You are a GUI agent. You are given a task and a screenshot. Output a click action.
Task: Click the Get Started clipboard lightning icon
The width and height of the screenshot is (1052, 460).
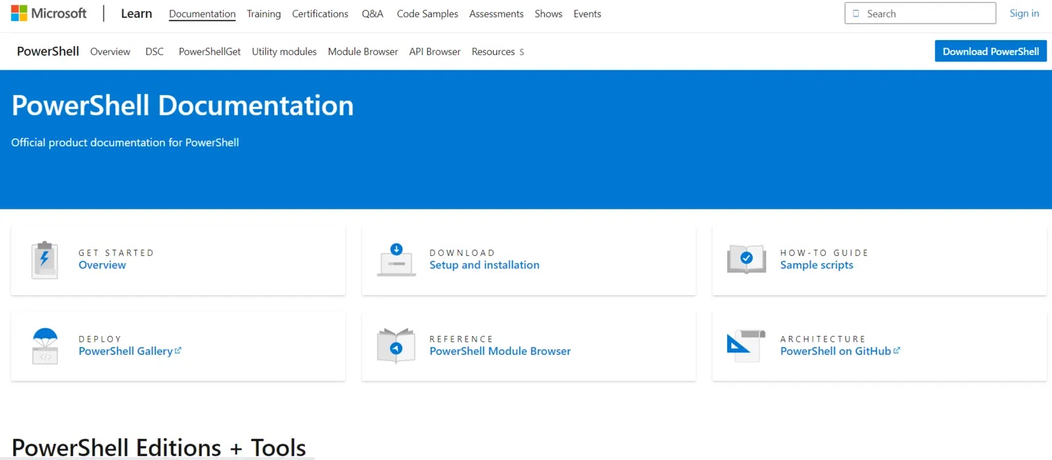[x=45, y=260]
